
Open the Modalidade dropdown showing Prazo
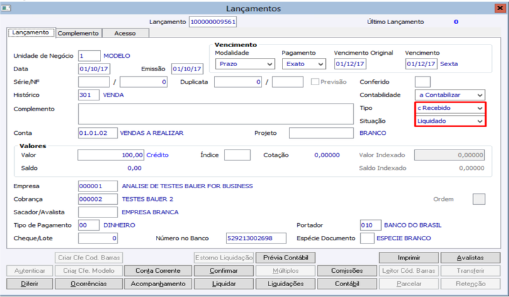pyautogui.click(x=245, y=64)
